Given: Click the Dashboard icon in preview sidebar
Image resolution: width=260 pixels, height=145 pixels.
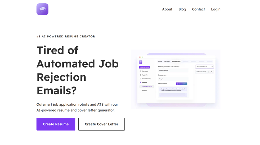Looking at the screenshot, I should [140, 71].
